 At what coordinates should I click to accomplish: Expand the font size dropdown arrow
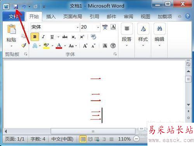click(98, 27)
